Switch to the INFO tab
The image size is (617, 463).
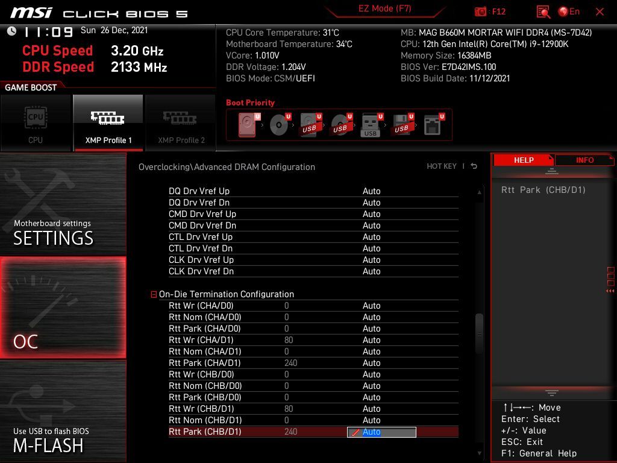point(584,160)
